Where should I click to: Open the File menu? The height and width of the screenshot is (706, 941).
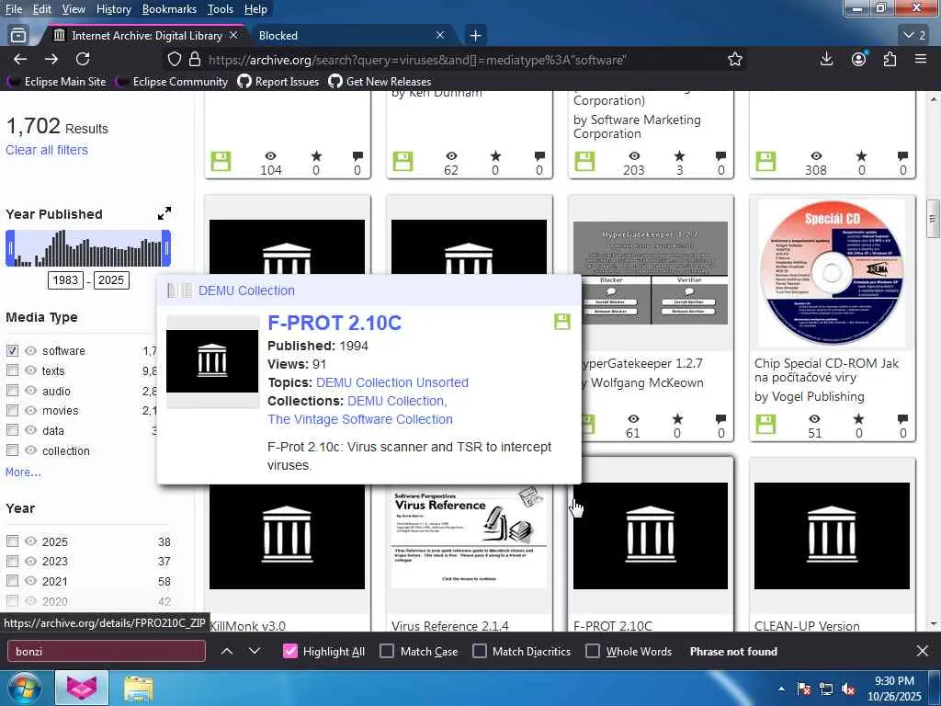(x=13, y=9)
